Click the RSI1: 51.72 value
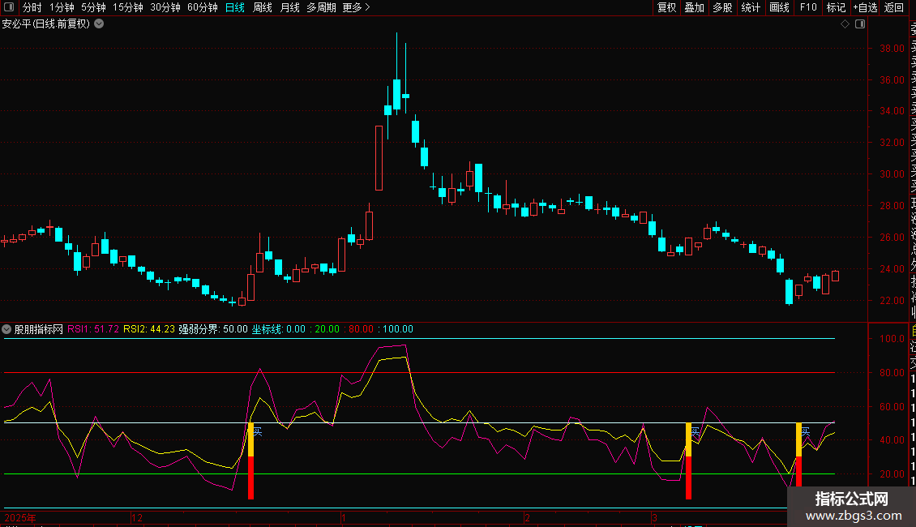Screen dimensions: 916x527 93,329
